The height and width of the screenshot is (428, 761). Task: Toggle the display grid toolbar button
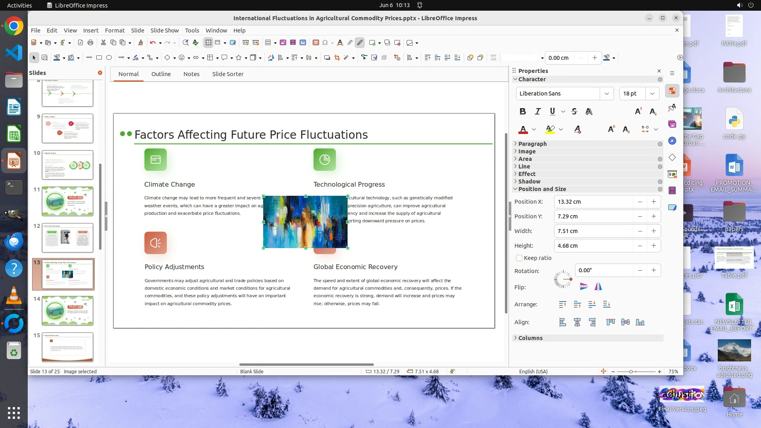pos(208,43)
